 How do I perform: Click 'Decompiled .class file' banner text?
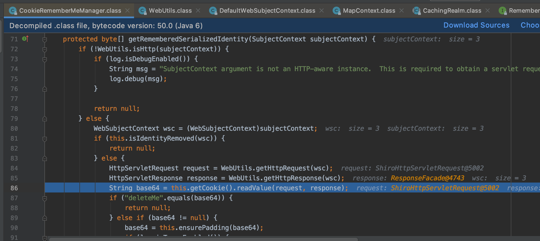coord(106,26)
